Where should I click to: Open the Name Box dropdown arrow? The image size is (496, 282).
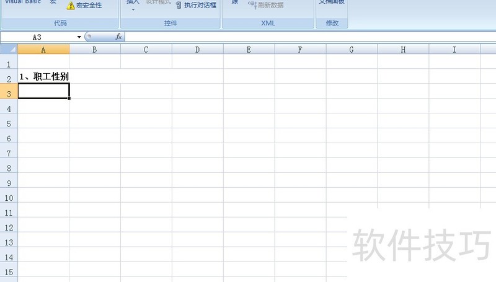coord(79,37)
